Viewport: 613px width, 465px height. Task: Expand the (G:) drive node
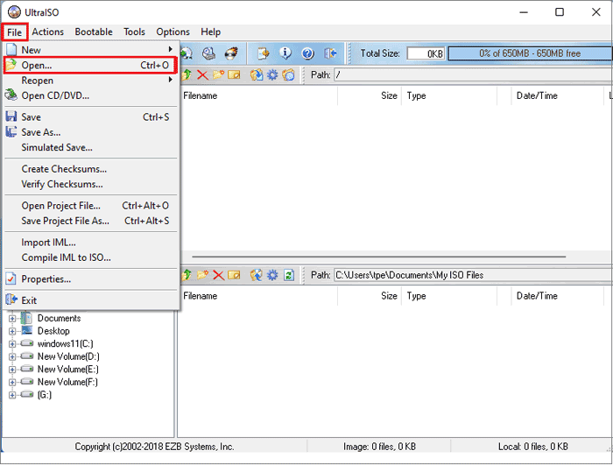[12, 395]
